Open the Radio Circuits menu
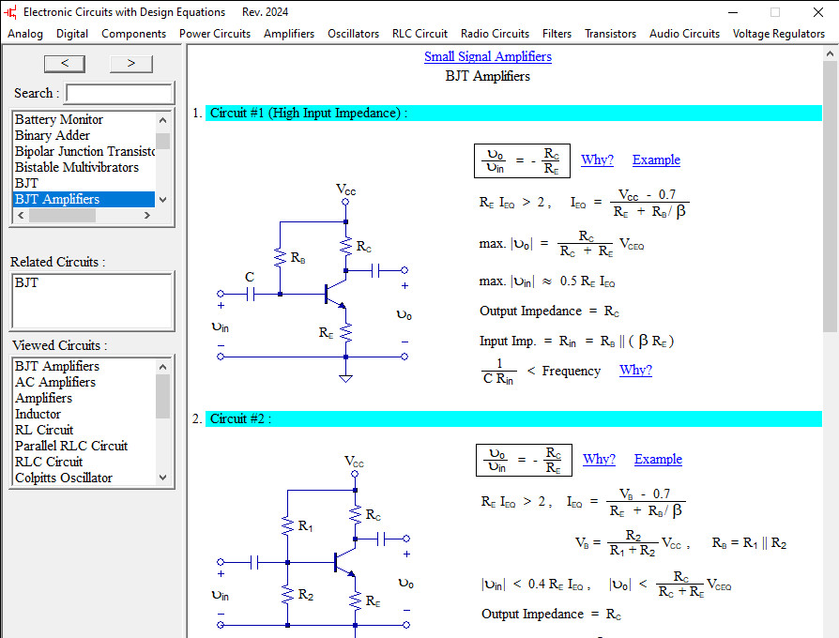This screenshot has width=839, height=638. click(x=495, y=34)
